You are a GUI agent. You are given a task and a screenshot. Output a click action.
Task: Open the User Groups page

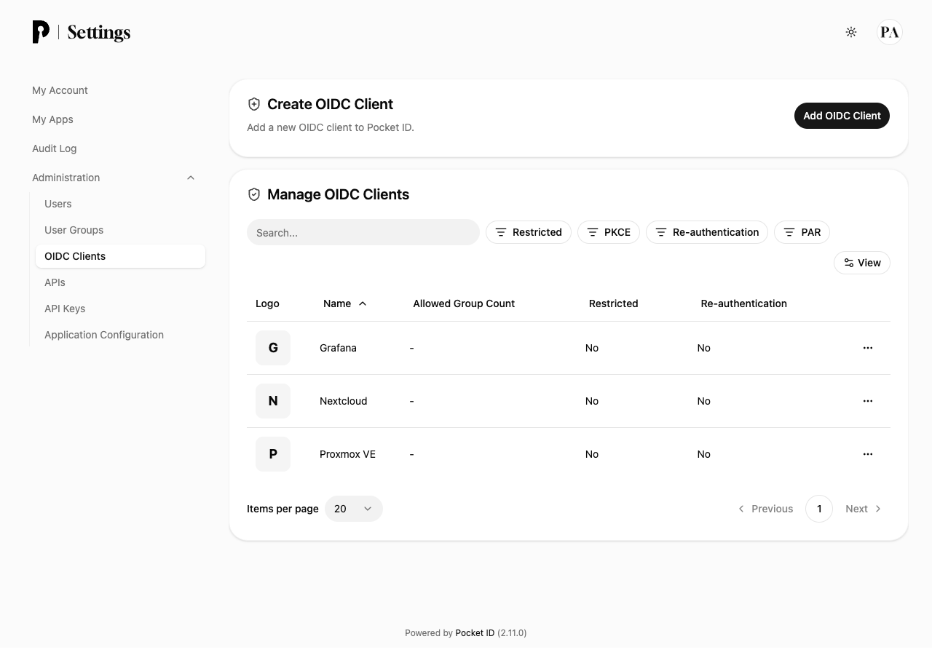click(x=74, y=230)
